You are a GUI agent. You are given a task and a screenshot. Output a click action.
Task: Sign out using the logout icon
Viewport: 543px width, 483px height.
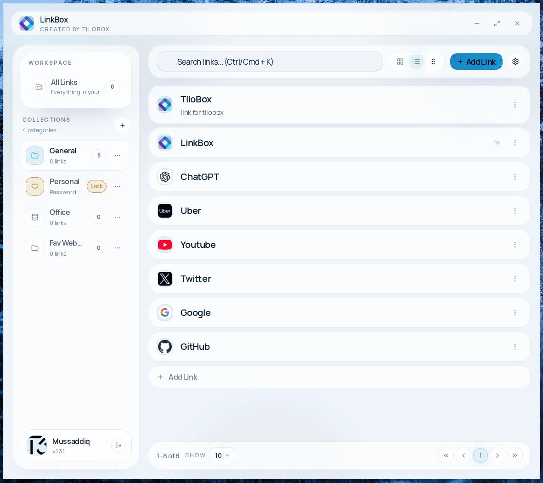[119, 445]
